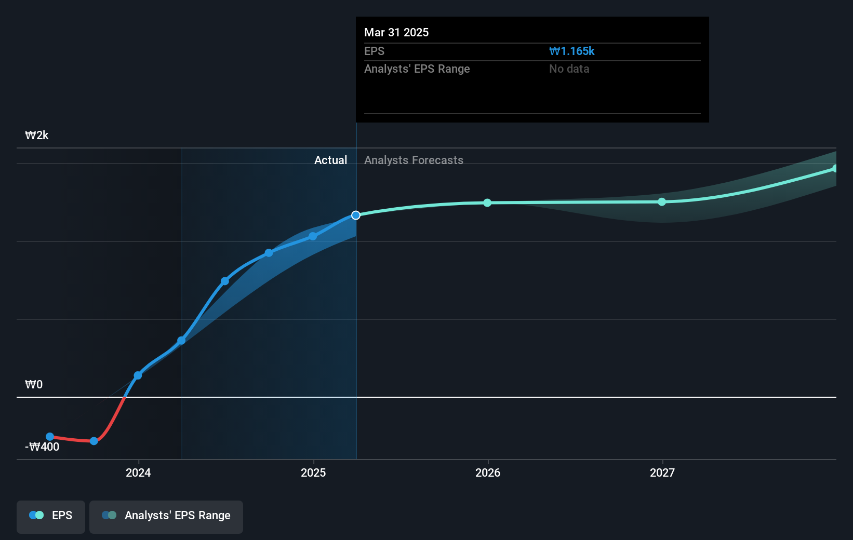The image size is (853, 540).
Task: Toggle the EPS legend button
Action: point(51,517)
